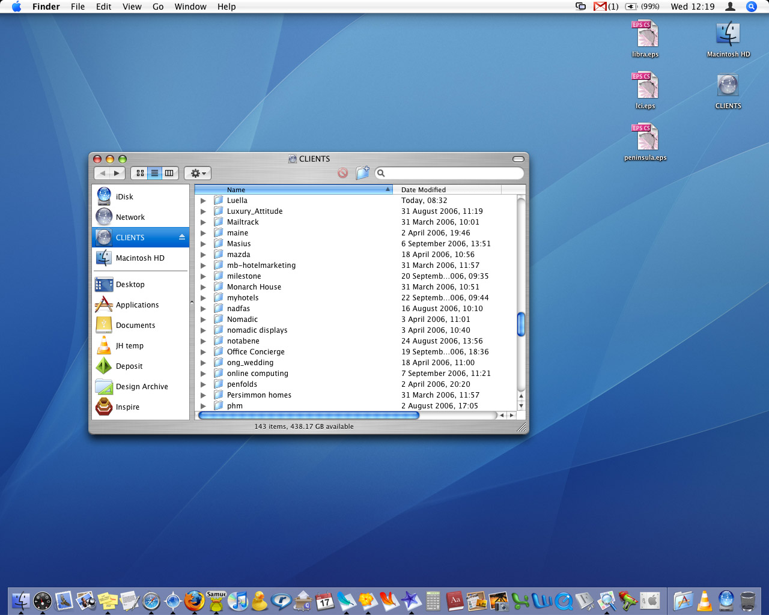Open Calculator from the Dock
Viewport: 769px width, 615px height.
[433, 600]
